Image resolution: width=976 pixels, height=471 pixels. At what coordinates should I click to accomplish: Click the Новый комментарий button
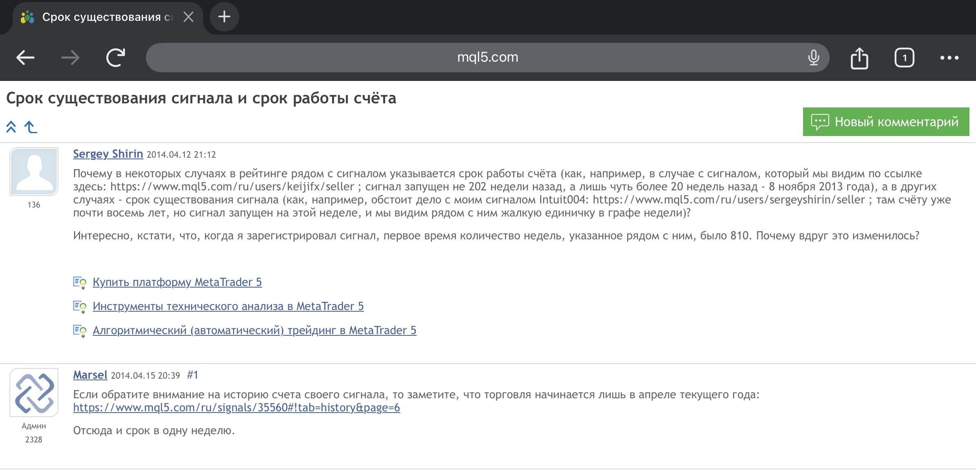[886, 122]
